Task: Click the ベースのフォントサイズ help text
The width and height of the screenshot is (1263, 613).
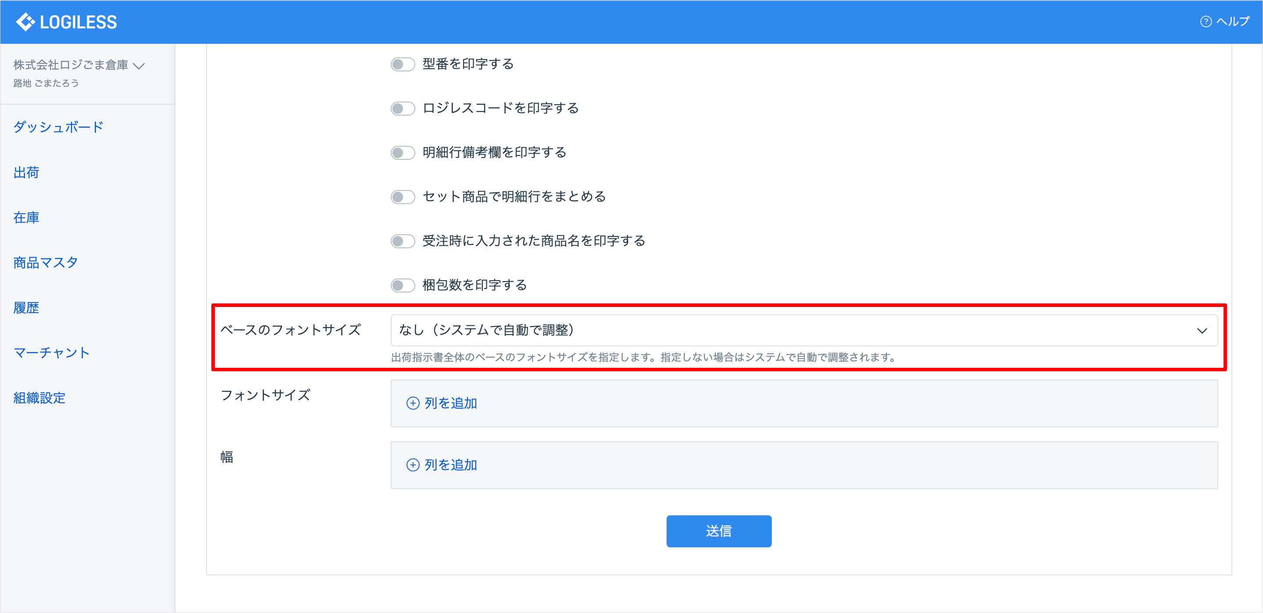Action: point(643,357)
